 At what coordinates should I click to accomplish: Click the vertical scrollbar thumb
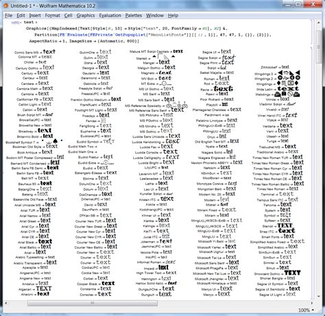click(319, 47)
